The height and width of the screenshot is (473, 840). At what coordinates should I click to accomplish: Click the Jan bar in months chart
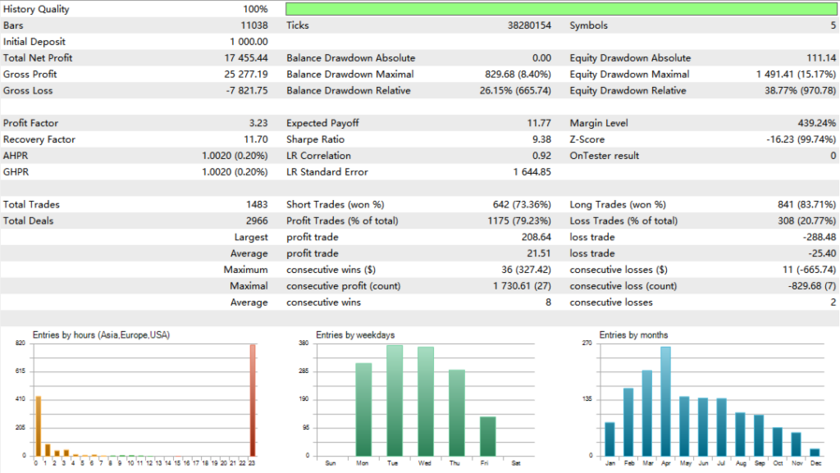pyautogui.click(x=609, y=439)
